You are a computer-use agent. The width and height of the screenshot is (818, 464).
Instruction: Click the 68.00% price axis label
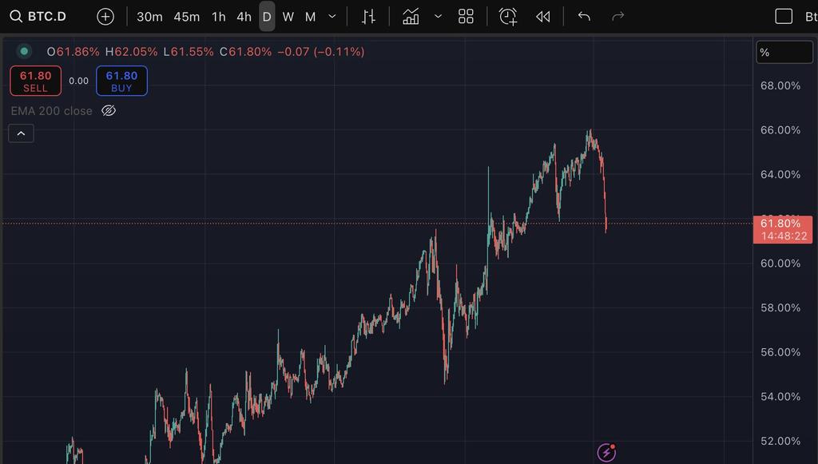tap(780, 85)
